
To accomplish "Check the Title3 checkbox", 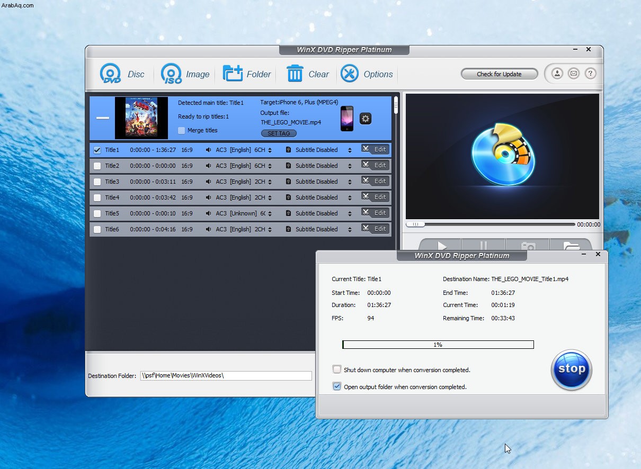I will tap(97, 182).
